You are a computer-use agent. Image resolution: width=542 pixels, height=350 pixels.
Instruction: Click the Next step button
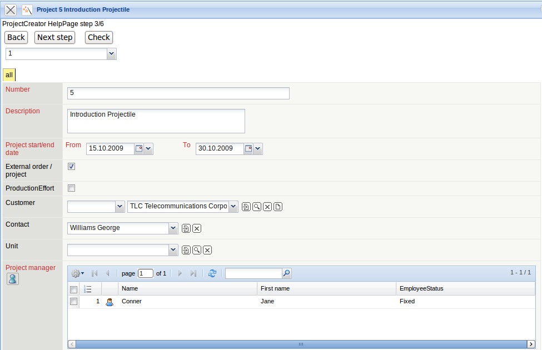tap(54, 37)
